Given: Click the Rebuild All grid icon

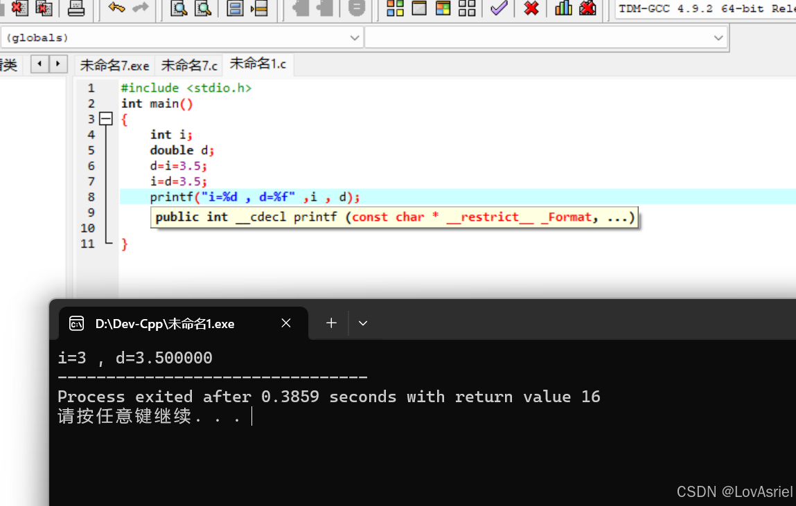Looking at the screenshot, I should (x=467, y=8).
